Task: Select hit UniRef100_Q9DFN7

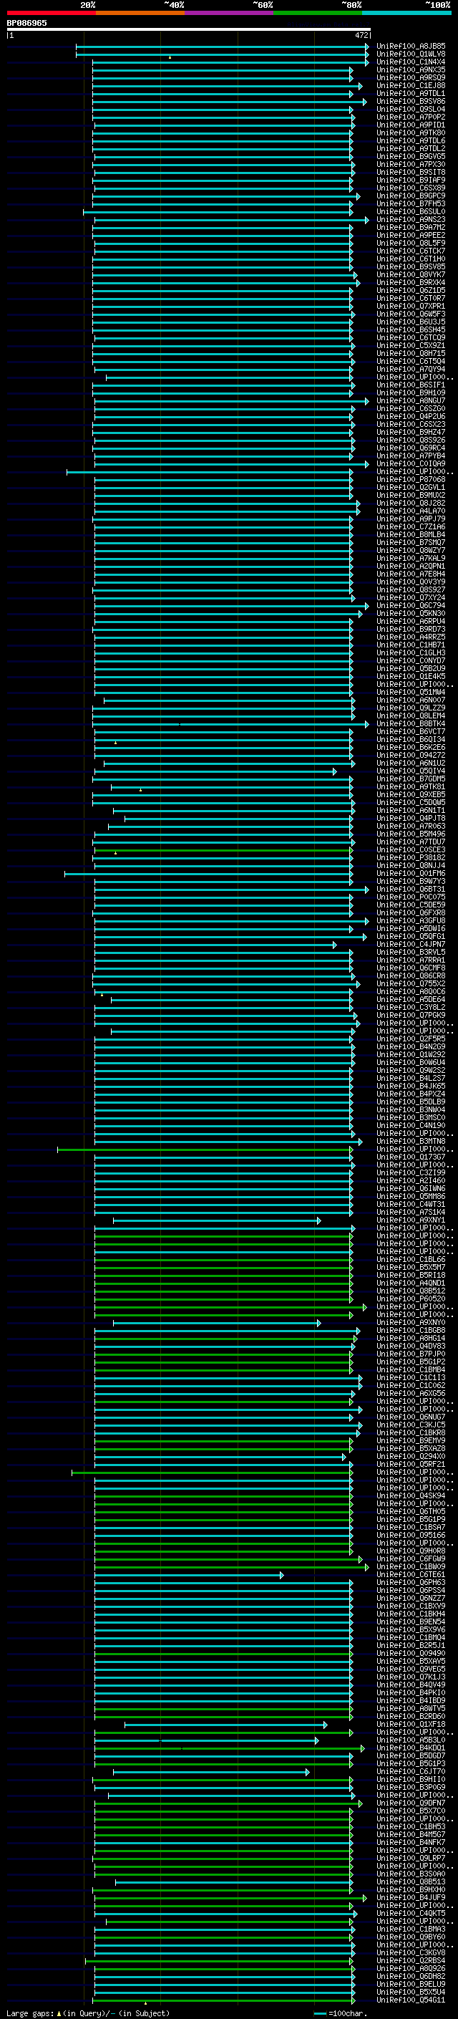Action: [411, 1803]
